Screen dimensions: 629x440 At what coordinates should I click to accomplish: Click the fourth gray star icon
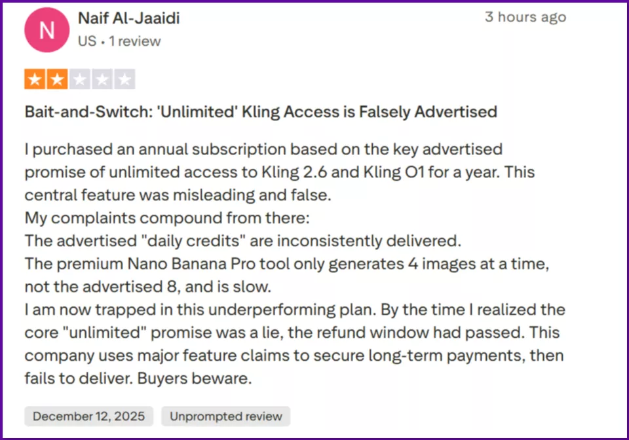coord(102,79)
